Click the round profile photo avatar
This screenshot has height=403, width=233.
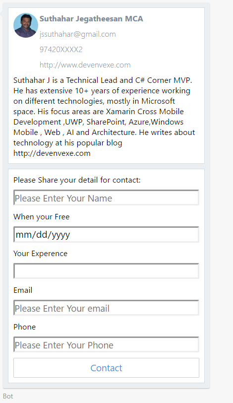coord(26,25)
